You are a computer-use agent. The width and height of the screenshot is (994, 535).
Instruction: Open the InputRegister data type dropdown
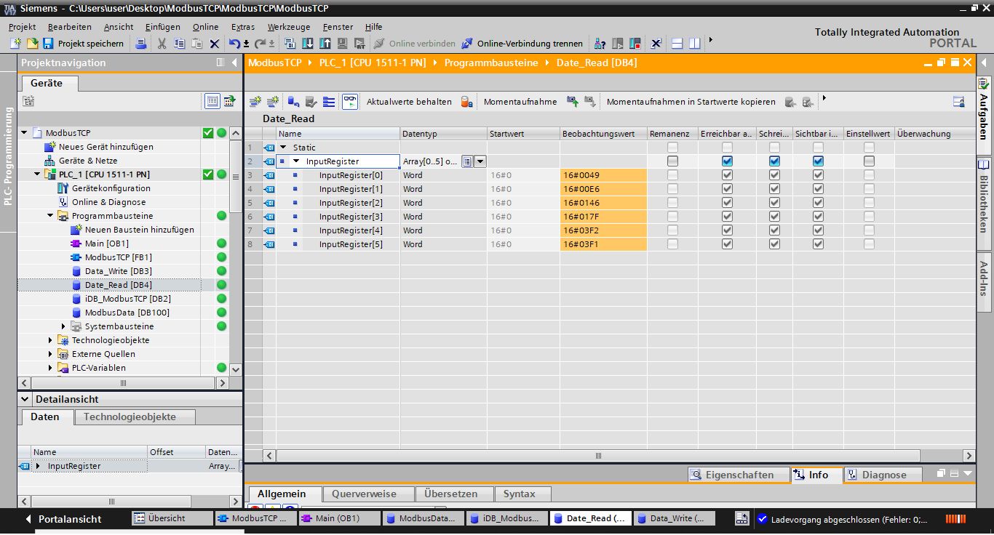tap(480, 161)
